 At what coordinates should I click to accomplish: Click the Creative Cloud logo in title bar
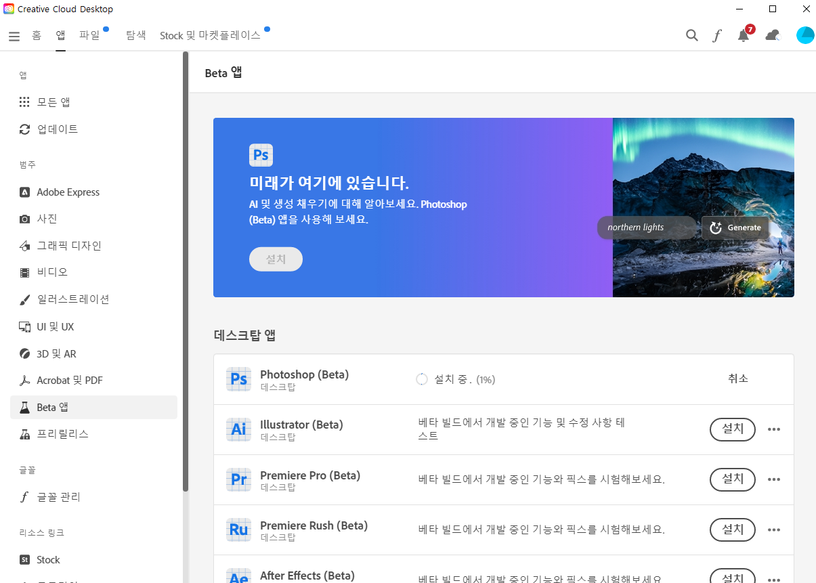9,9
